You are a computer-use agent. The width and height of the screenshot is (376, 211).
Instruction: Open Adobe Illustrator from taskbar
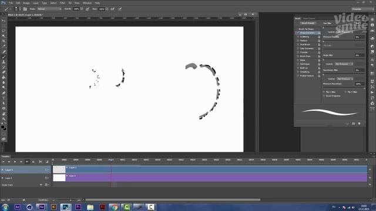[53, 207]
